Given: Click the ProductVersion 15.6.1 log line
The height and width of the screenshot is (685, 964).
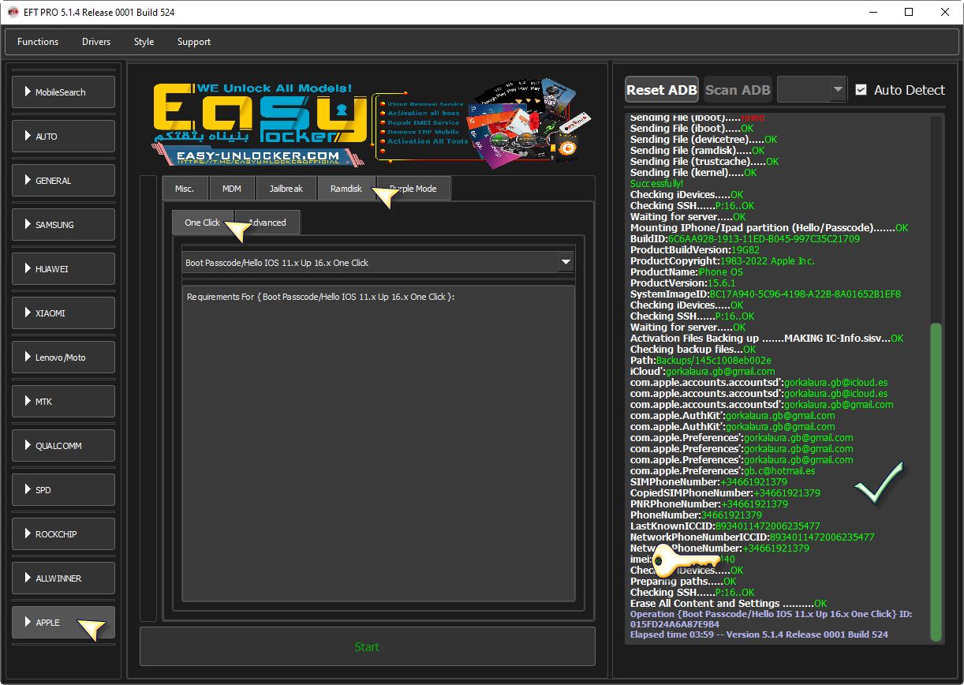Looking at the screenshot, I should (x=683, y=283).
